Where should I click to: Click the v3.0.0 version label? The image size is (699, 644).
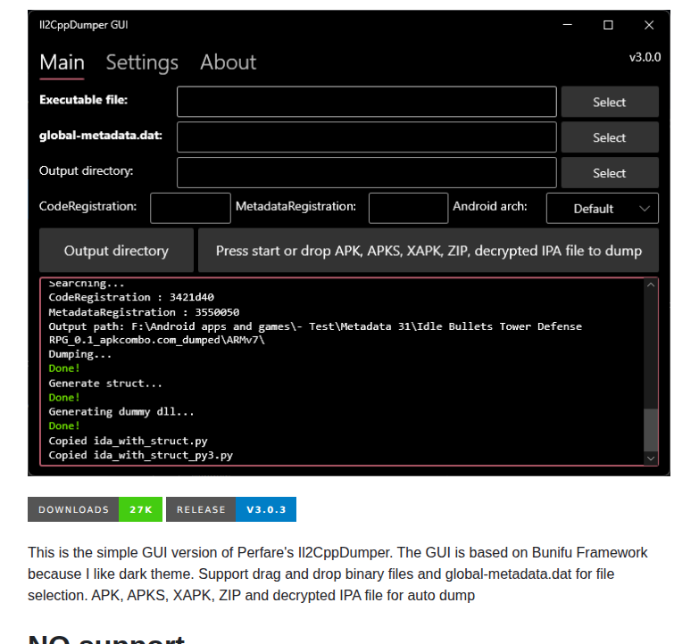(645, 57)
